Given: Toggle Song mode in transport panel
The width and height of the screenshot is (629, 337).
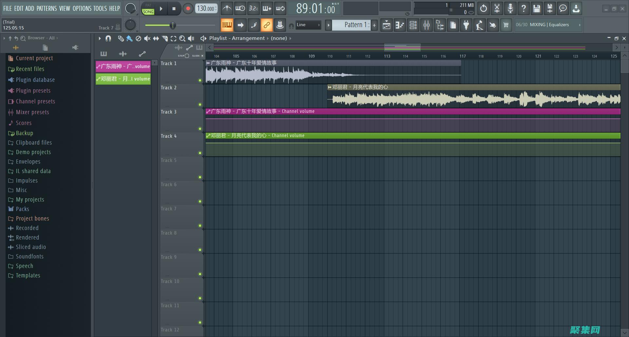Looking at the screenshot, I should [148, 11].
